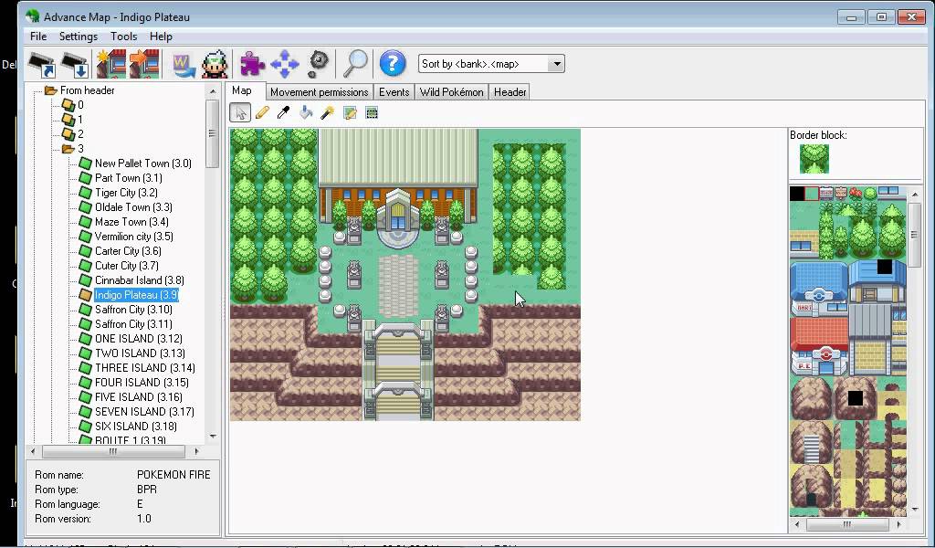
Task: Select Maze Town (3.4) map
Action: 131,222
